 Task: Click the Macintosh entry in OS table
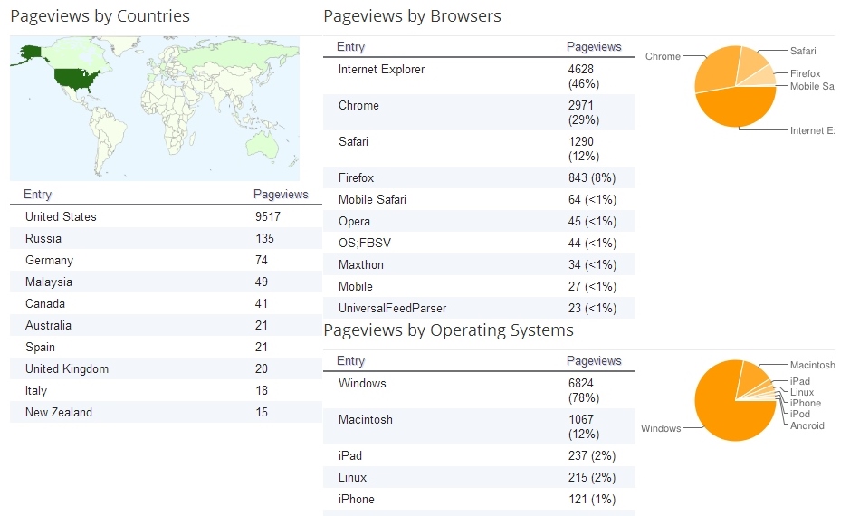tap(366, 419)
